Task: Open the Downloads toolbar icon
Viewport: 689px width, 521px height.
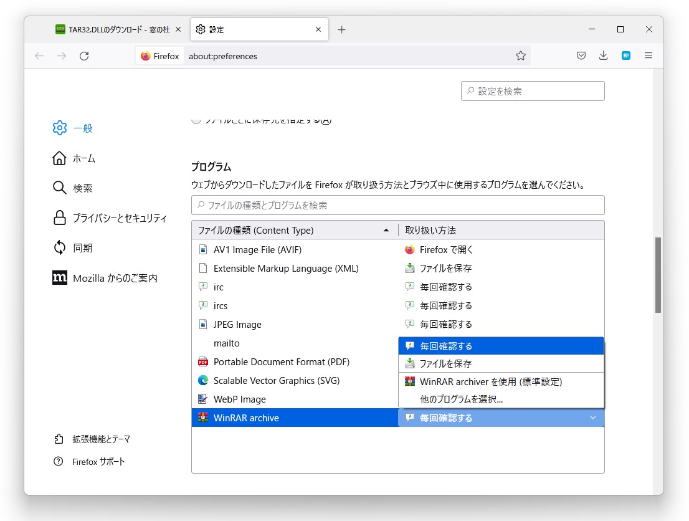Action: pos(603,55)
